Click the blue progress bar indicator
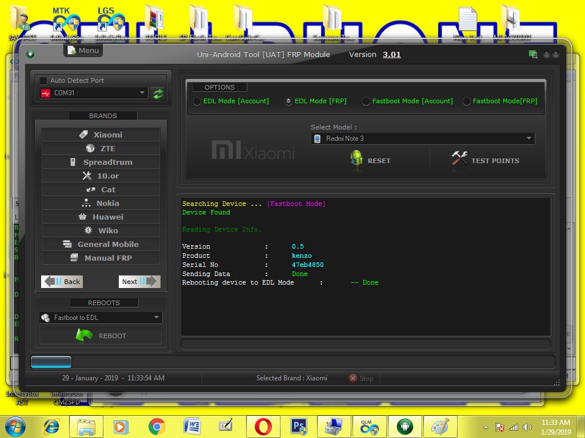This screenshot has height=438, width=585. pyautogui.click(x=51, y=362)
